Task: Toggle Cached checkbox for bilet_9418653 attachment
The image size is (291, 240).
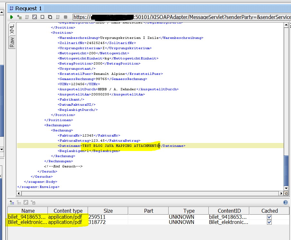Action: (269, 217)
